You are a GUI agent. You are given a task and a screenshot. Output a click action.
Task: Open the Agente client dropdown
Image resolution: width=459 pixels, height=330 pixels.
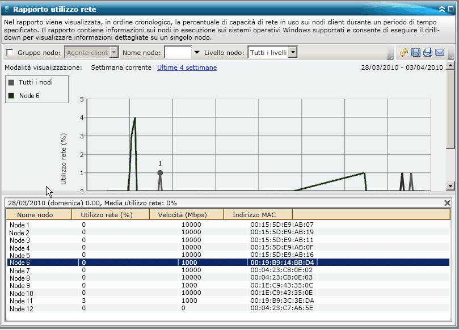pos(113,53)
